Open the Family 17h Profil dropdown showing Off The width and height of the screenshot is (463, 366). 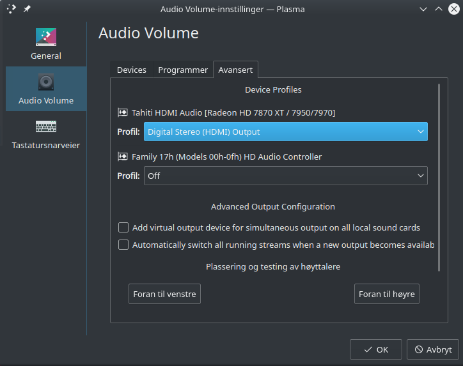(285, 176)
